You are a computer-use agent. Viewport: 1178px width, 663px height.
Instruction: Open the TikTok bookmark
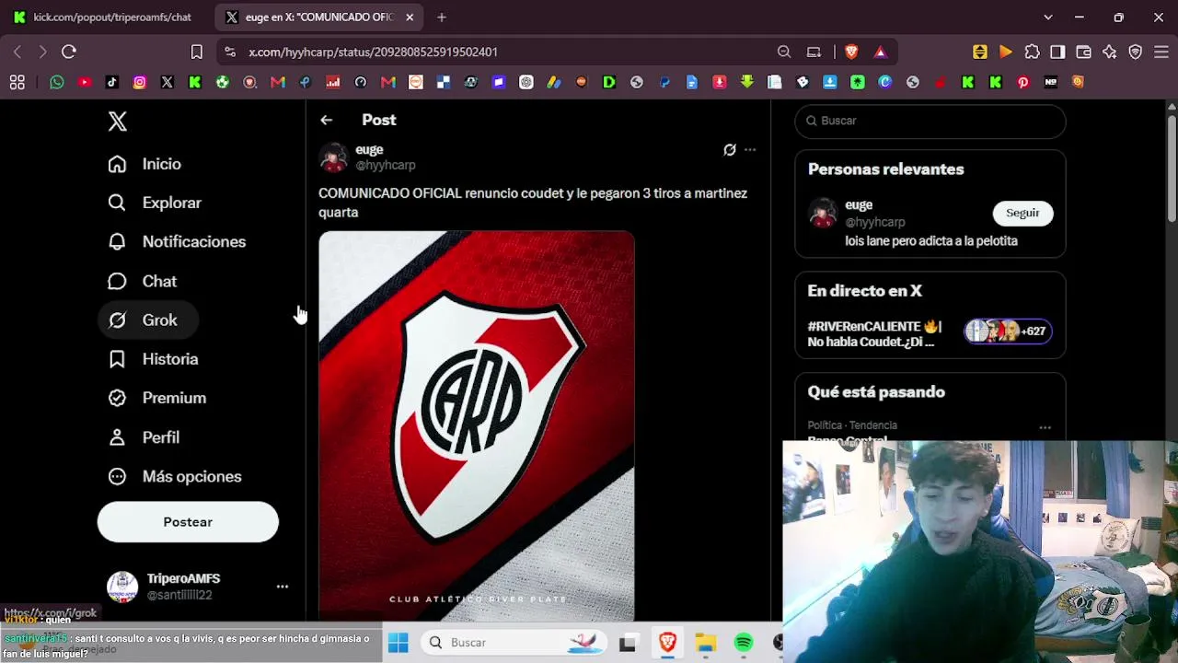[x=112, y=82]
